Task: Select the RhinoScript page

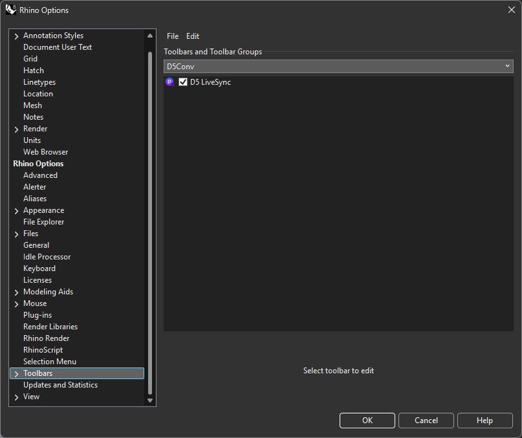Action: (x=43, y=350)
